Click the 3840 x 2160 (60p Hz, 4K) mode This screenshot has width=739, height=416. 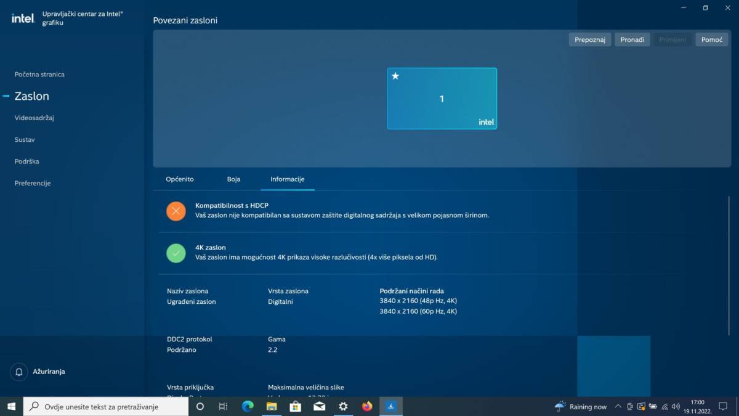[419, 311]
